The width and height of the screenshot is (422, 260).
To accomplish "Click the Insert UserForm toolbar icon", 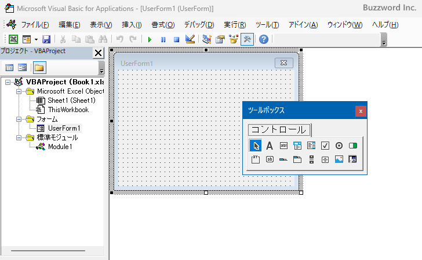I will [27, 39].
